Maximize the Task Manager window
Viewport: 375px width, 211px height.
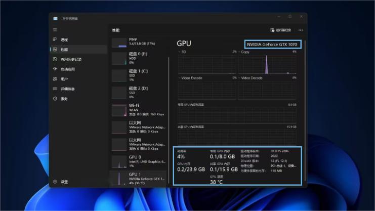click(x=290, y=17)
